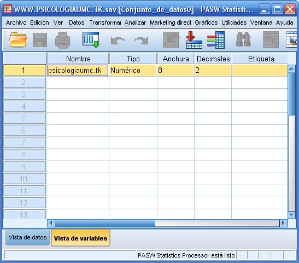Open the Analizar menu
The width and height of the screenshot is (299, 263).
tap(135, 22)
